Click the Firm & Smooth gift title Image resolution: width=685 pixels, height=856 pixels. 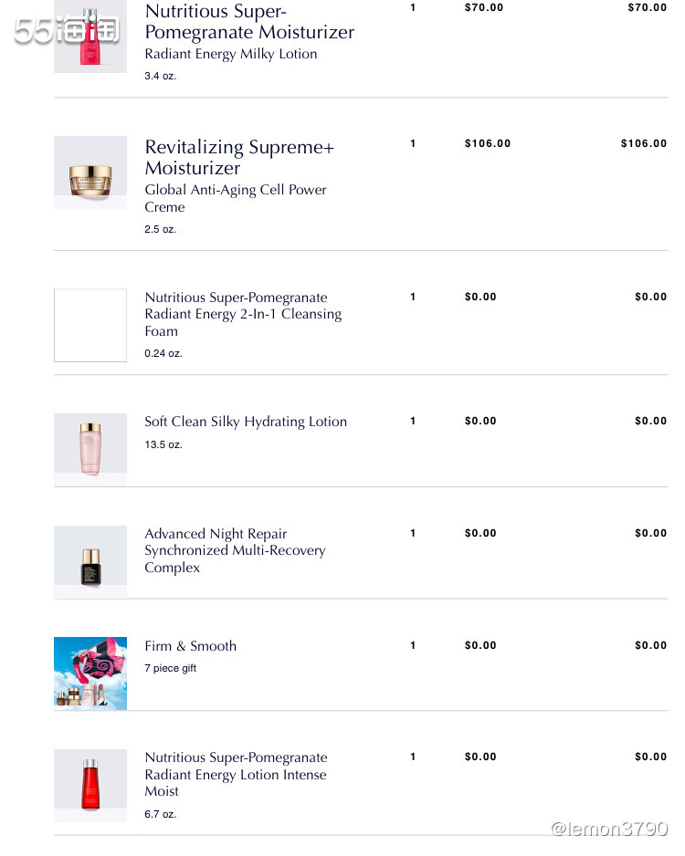[190, 646]
